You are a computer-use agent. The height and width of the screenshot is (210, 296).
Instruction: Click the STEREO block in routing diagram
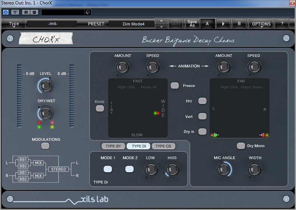58,169
